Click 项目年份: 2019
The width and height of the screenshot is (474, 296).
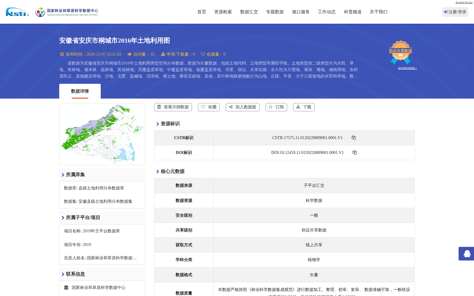click(77, 244)
